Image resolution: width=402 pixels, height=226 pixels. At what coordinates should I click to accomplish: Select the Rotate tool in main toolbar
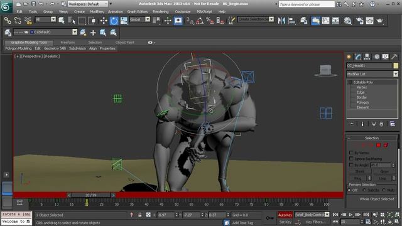coord(114,21)
